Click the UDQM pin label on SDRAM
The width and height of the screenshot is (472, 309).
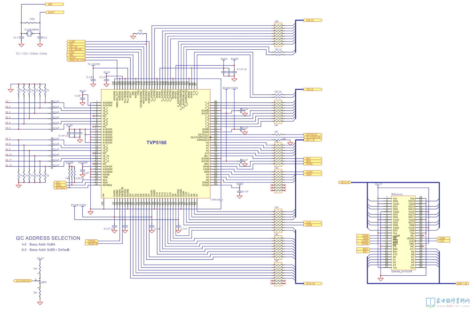click(411, 238)
